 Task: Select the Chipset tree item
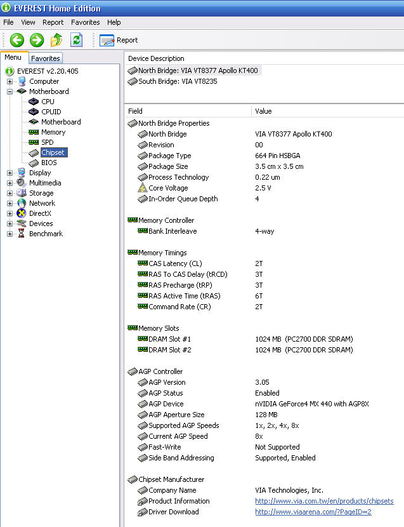tap(54, 152)
